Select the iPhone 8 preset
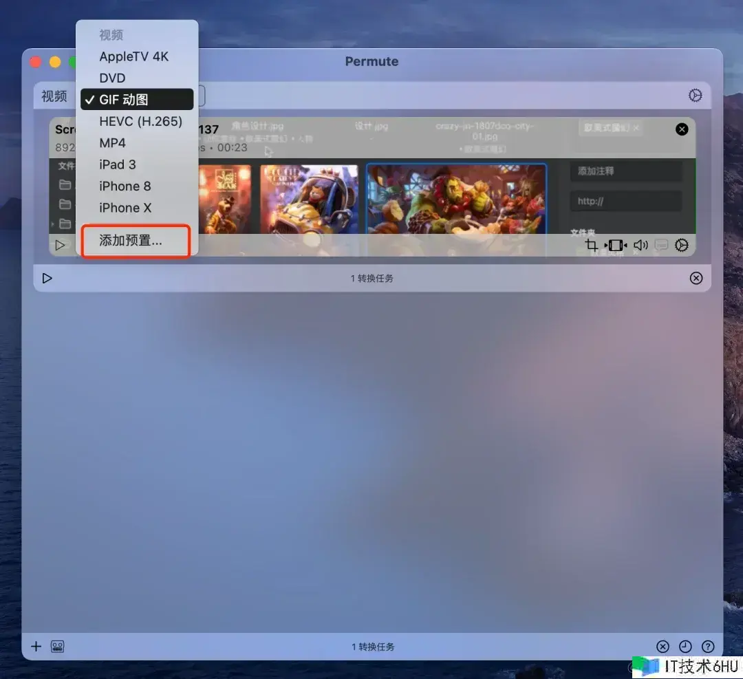 coord(125,186)
